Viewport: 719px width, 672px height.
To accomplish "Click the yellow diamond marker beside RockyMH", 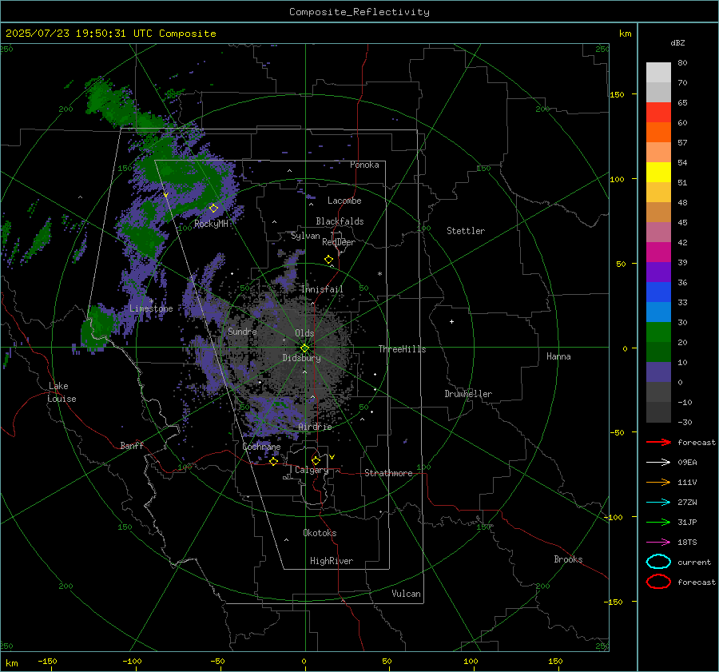I will (x=213, y=209).
